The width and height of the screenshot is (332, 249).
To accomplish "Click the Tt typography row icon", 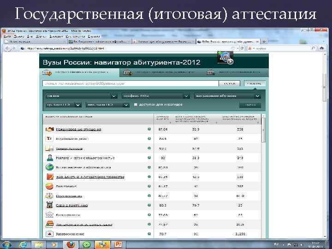I will click(x=49, y=139).
